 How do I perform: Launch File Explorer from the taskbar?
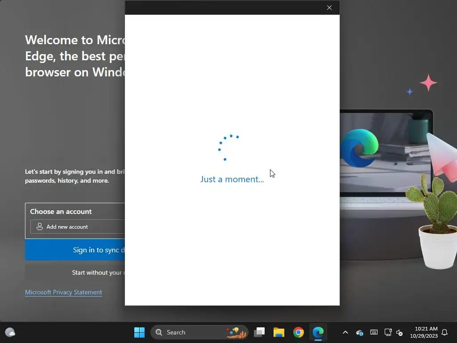click(279, 332)
